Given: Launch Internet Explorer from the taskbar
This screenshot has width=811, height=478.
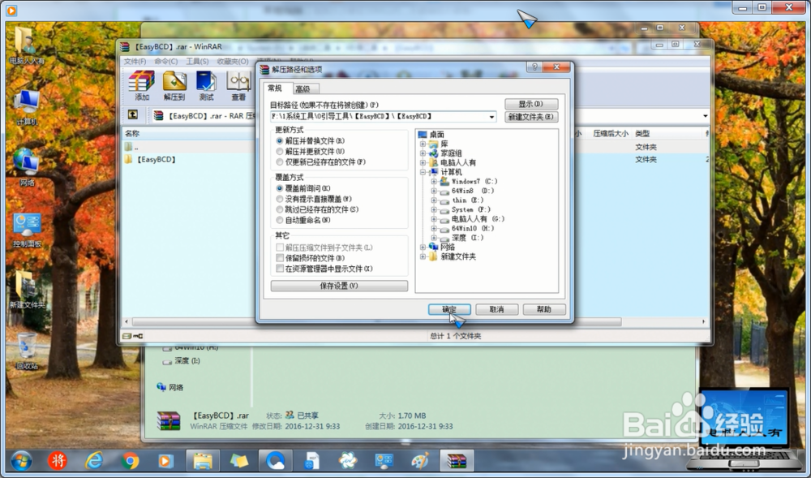Looking at the screenshot, I should [x=93, y=460].
